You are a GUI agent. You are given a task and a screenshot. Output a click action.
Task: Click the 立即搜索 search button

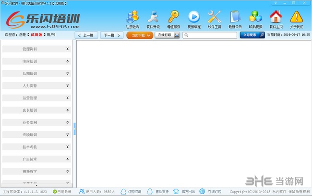(x=252, y=35)
